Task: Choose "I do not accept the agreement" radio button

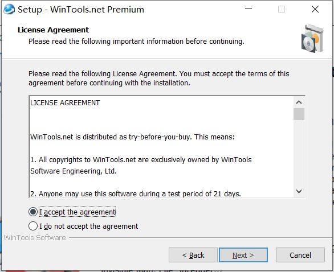Action: (x=33, y=226)
